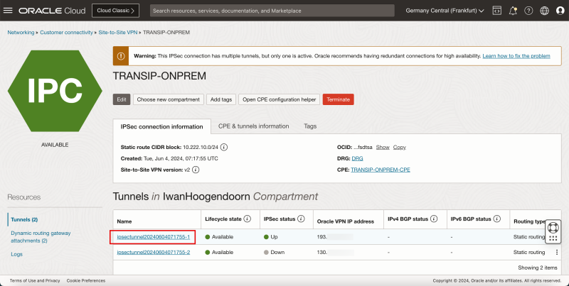
Task: Open the floating support lifebuoy widget
Action: coord(553,229)
